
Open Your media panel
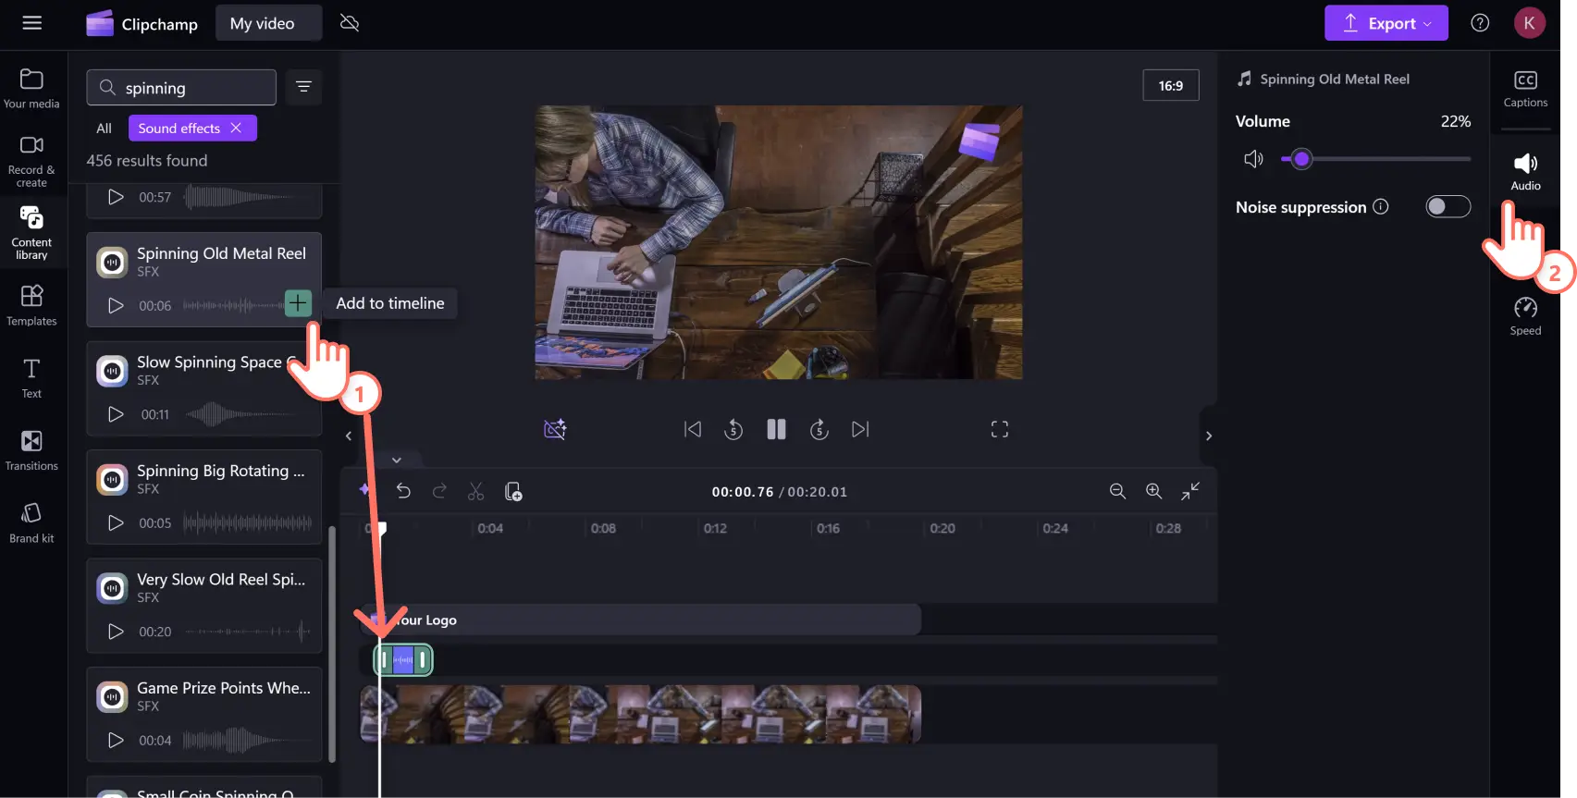tap(31, 89)
